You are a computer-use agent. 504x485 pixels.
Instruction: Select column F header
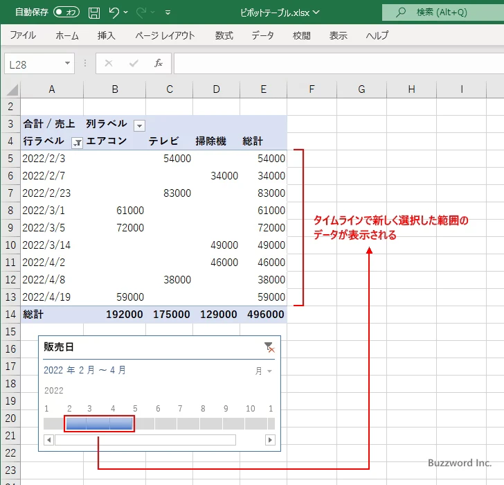(312, 89)
